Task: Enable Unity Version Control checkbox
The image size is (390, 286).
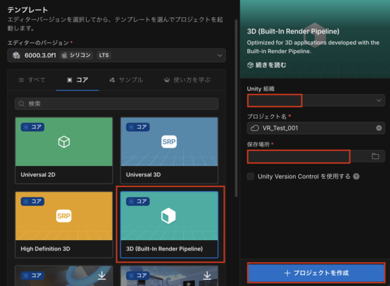Action: [251, 176]
